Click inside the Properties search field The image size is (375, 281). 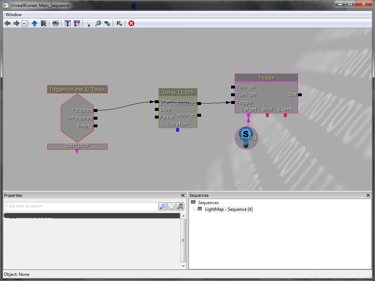coord(81,206)
